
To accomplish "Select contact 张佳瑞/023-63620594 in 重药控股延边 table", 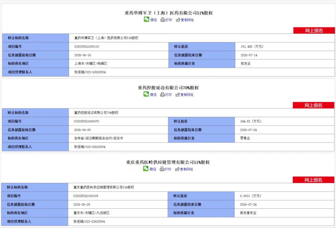I will (x=90, y=147).
